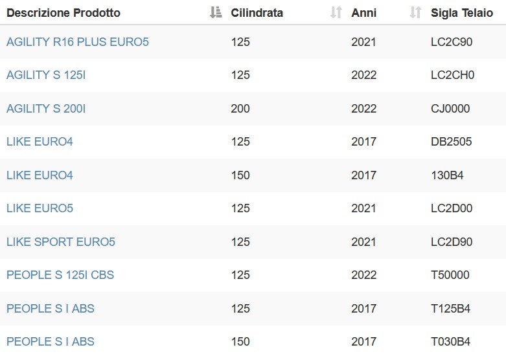Select frame code cell CJ0000

(x=450, y=109)
